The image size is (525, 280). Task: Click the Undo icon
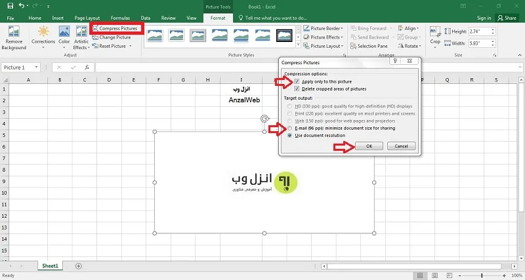22,6
